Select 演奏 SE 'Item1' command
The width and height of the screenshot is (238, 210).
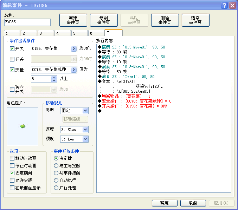tap(126, 77)
